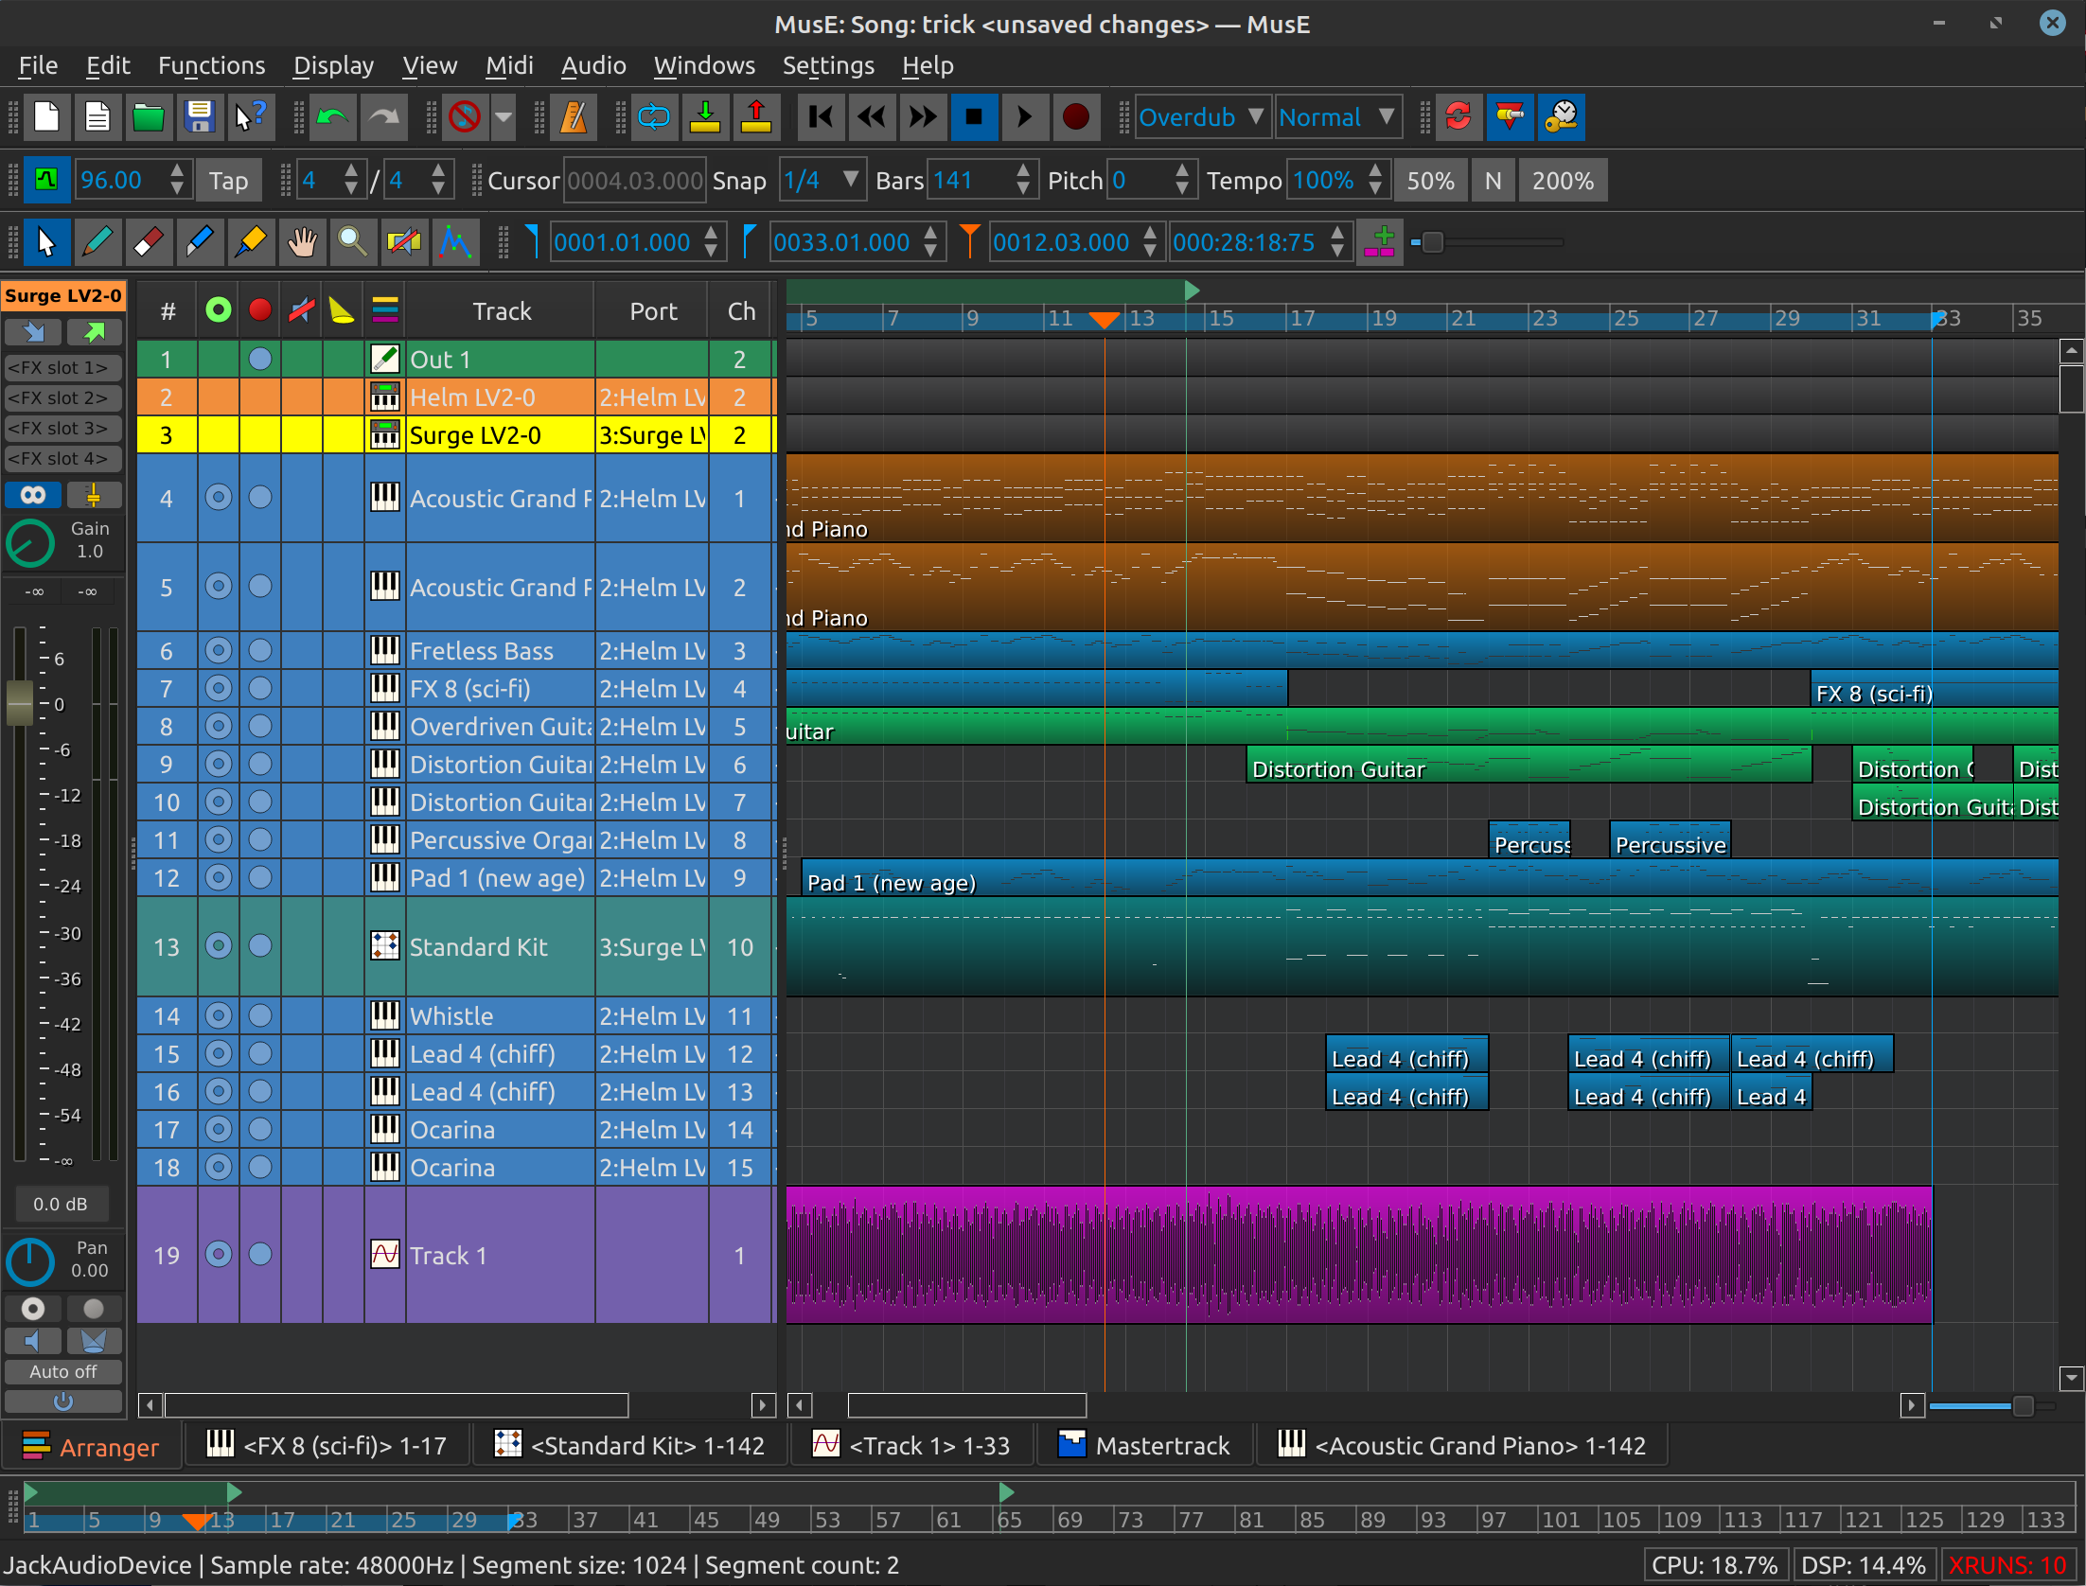Select the Zoom magnifier tool
The width and height of the screenshot is (2086, 1586).
(x=352, y=243)
